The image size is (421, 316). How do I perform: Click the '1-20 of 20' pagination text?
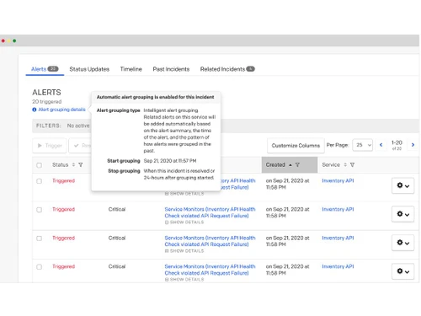[397, 145]
